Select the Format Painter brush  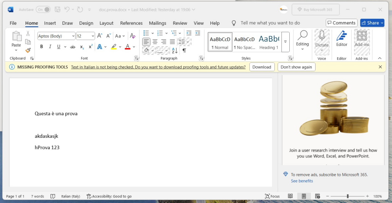[28, 50]
